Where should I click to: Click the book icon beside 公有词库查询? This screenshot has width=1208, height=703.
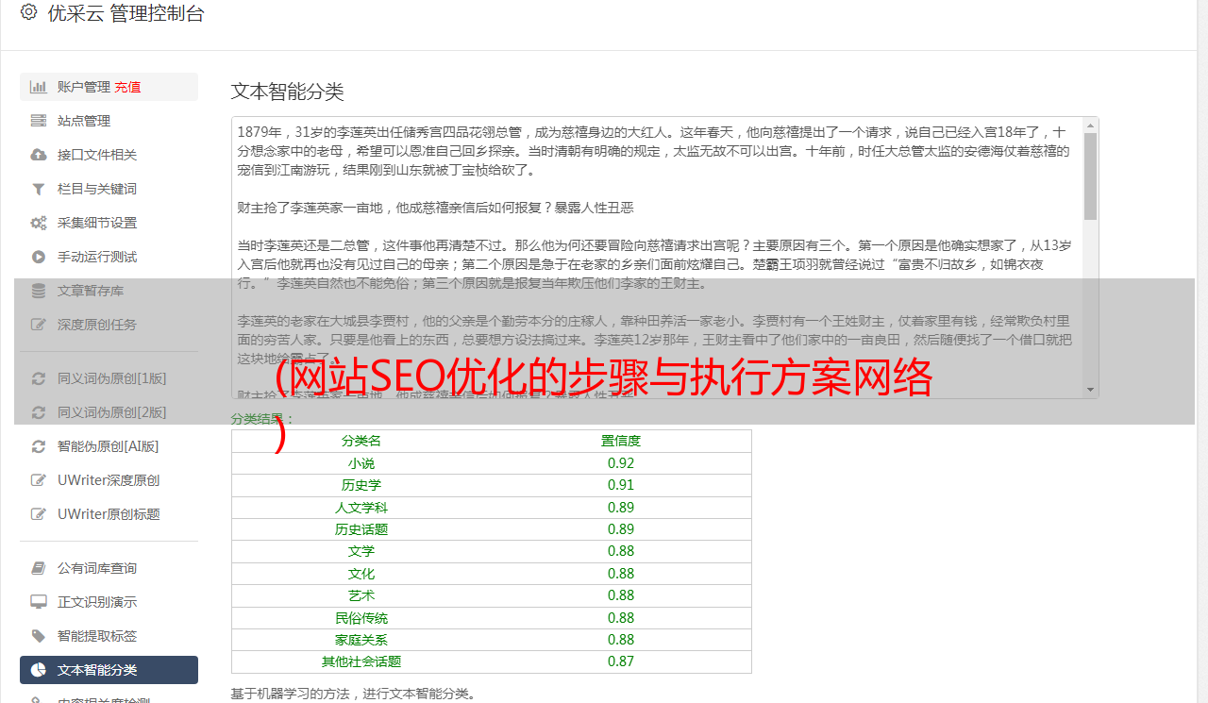pyautogui.click(x=39, y=568)
